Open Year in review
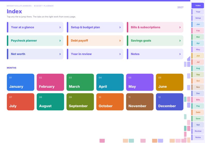Viewport: 205px width, 143px height. (95, 54)
